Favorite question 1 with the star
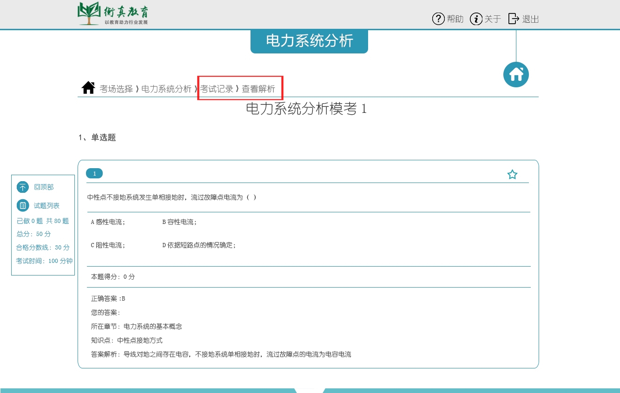620x393 pixels. (512, 175)
